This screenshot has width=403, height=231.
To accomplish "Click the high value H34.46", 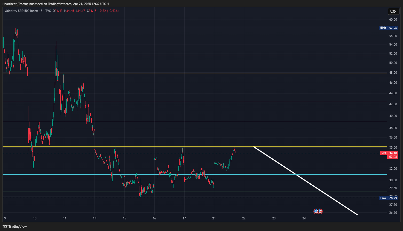I will click(69, 11).
